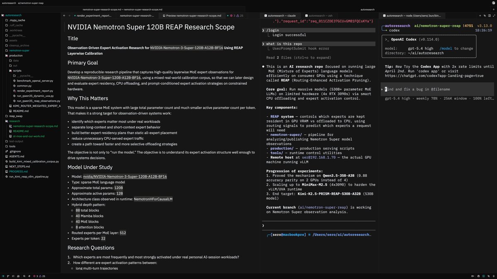This screenshot has width=497, height=279.
Task: Switch to autoresearch — claude terminal tab
Action: (280, 15)
